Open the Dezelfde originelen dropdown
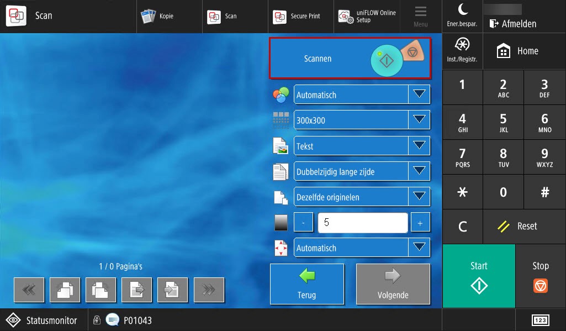 pos(420,197)
